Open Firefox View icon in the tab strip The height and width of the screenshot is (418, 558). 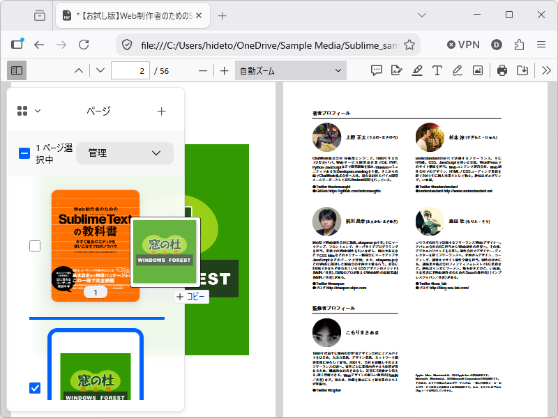point(40,15)
